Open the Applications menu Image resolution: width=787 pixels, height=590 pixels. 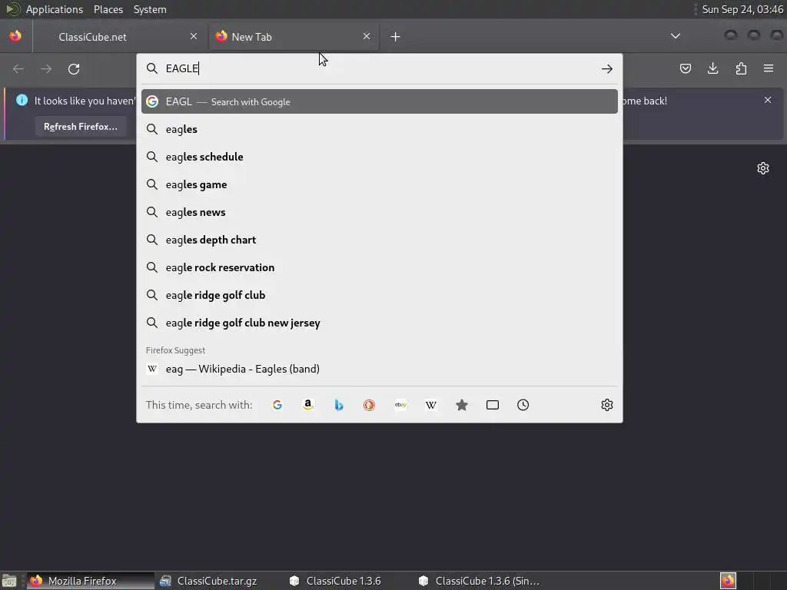[55, 9]
